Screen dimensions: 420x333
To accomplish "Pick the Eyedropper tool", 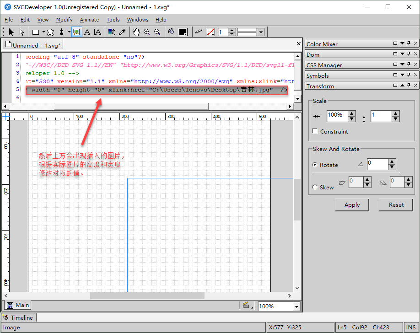I will click(122, 32).
